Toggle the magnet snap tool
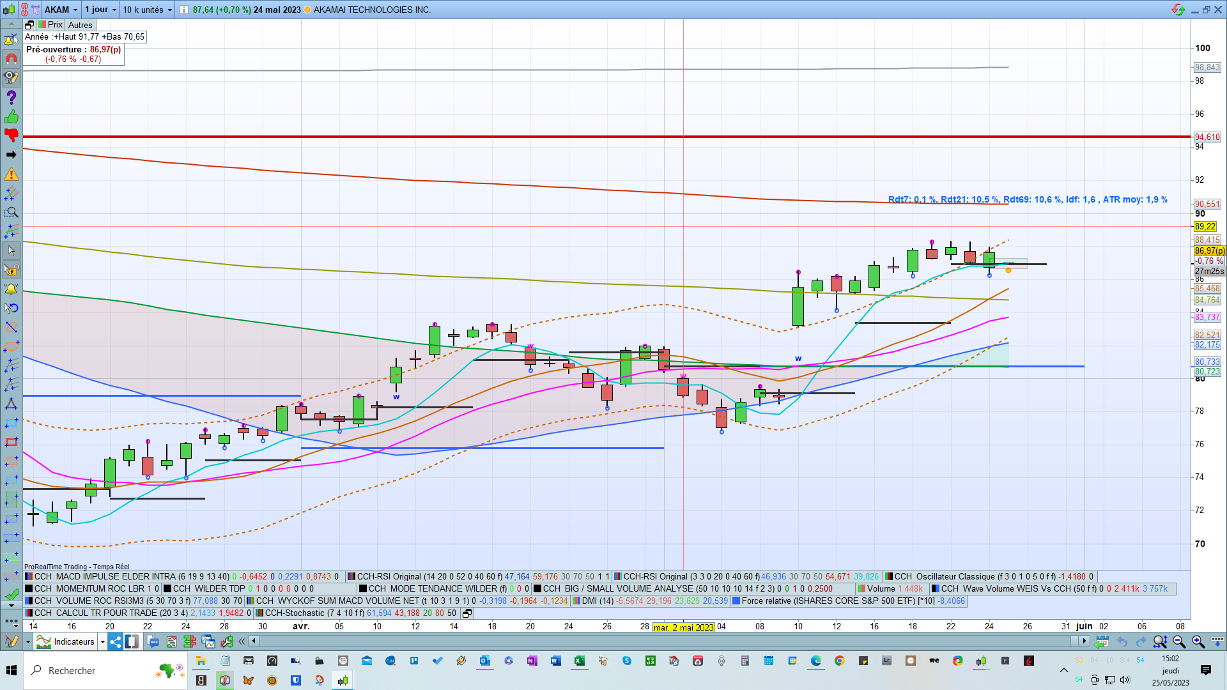 [x=11, y=59]
